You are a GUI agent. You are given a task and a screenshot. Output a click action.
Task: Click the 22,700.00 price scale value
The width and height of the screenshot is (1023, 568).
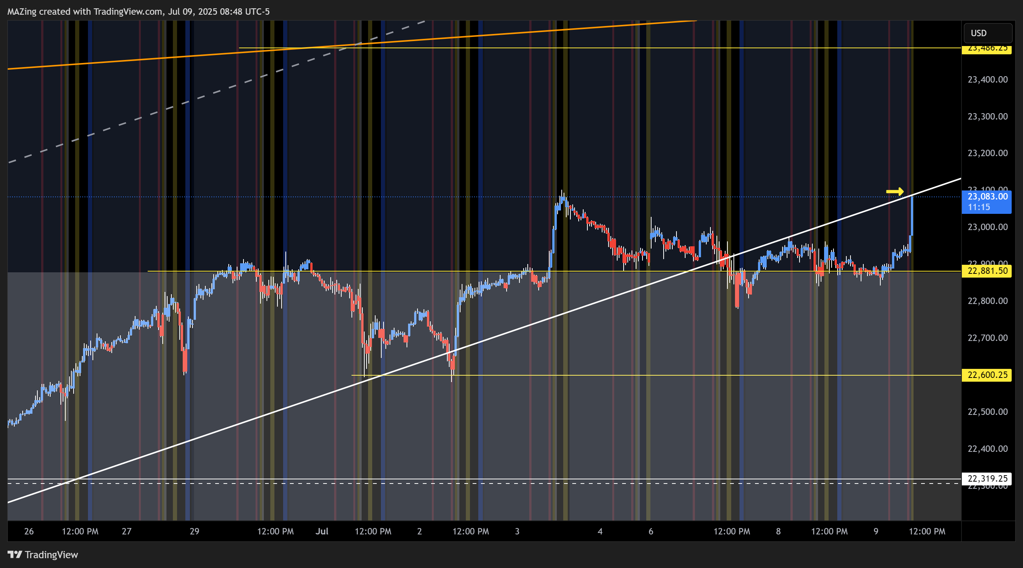988,338
